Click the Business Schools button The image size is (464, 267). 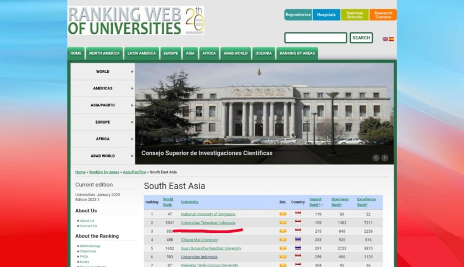pyautogui.click(x=355, y=15)
